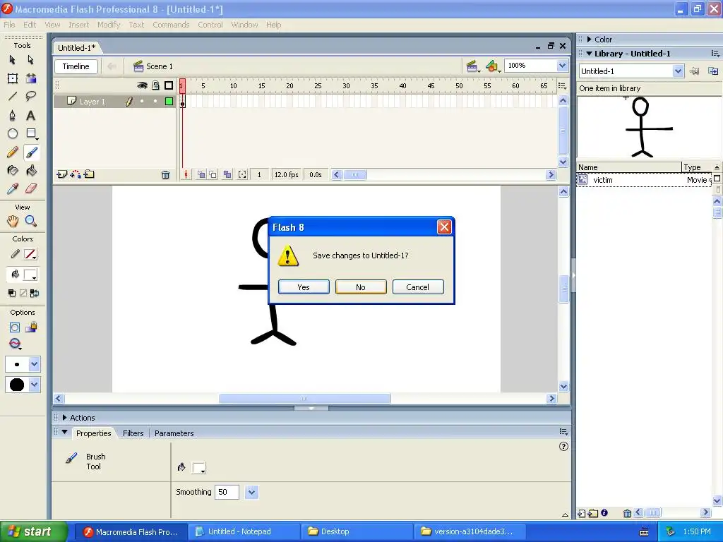Click Edit Symbols icon
Viewport: 723px width, 542px height.
(493, 66)
